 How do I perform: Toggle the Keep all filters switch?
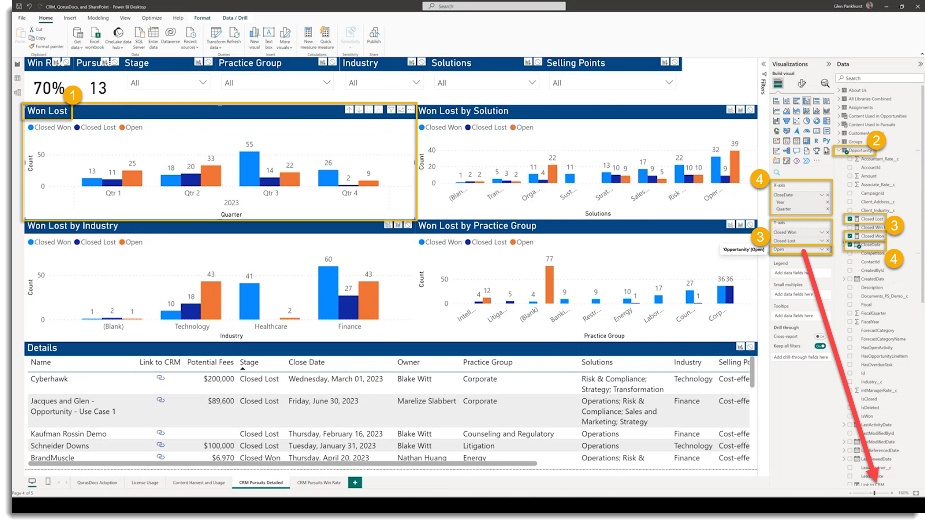click(820, 346)
